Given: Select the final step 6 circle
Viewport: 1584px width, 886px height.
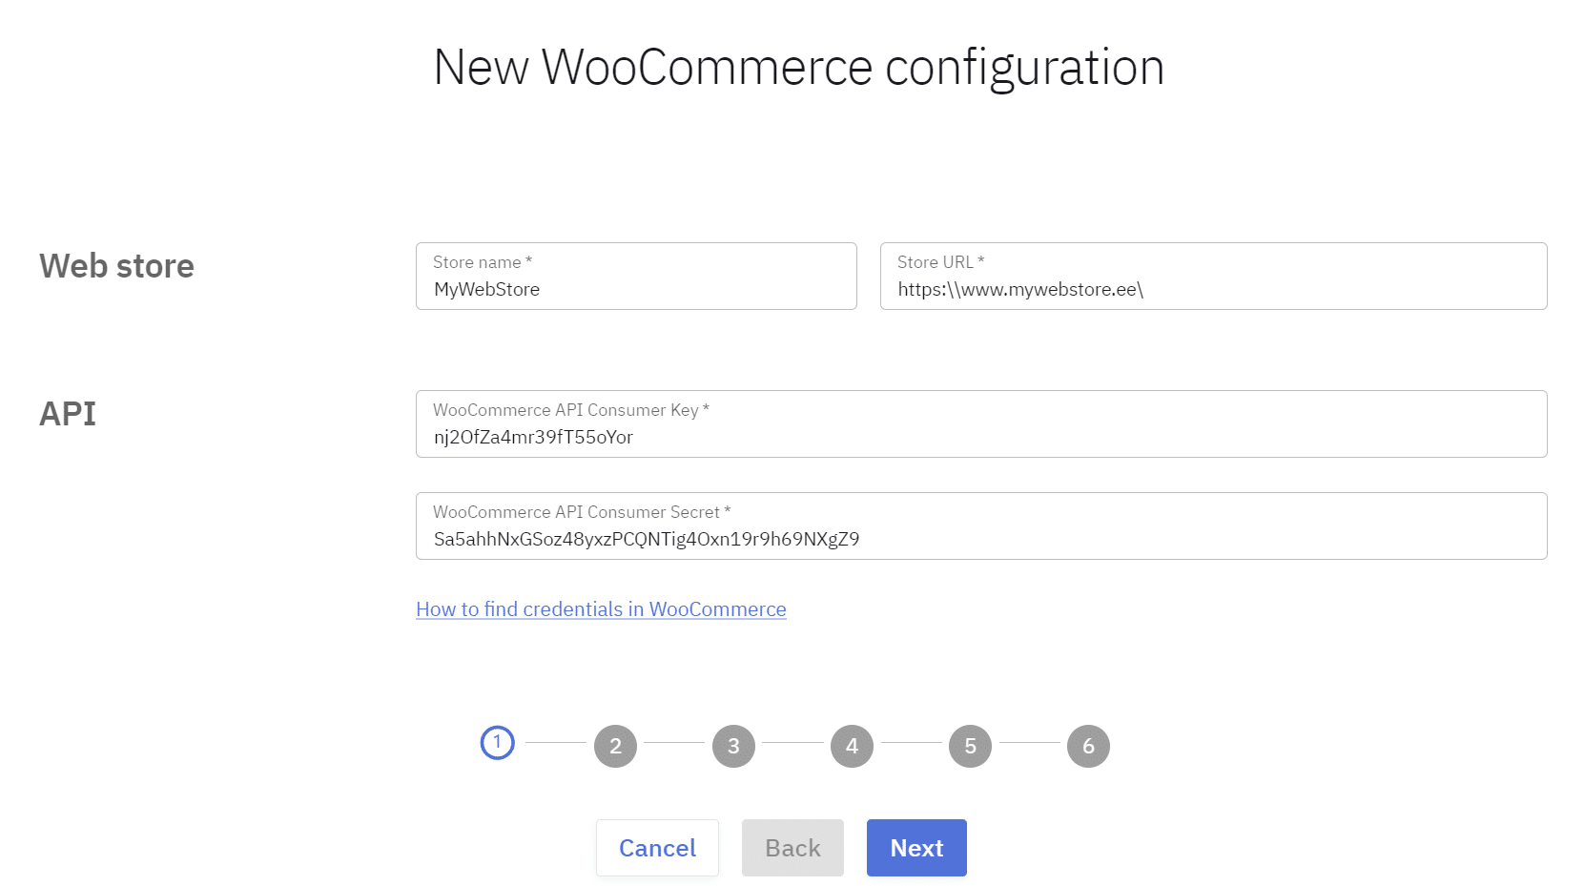Looking at the screenshot, I should click(1088, 746).
